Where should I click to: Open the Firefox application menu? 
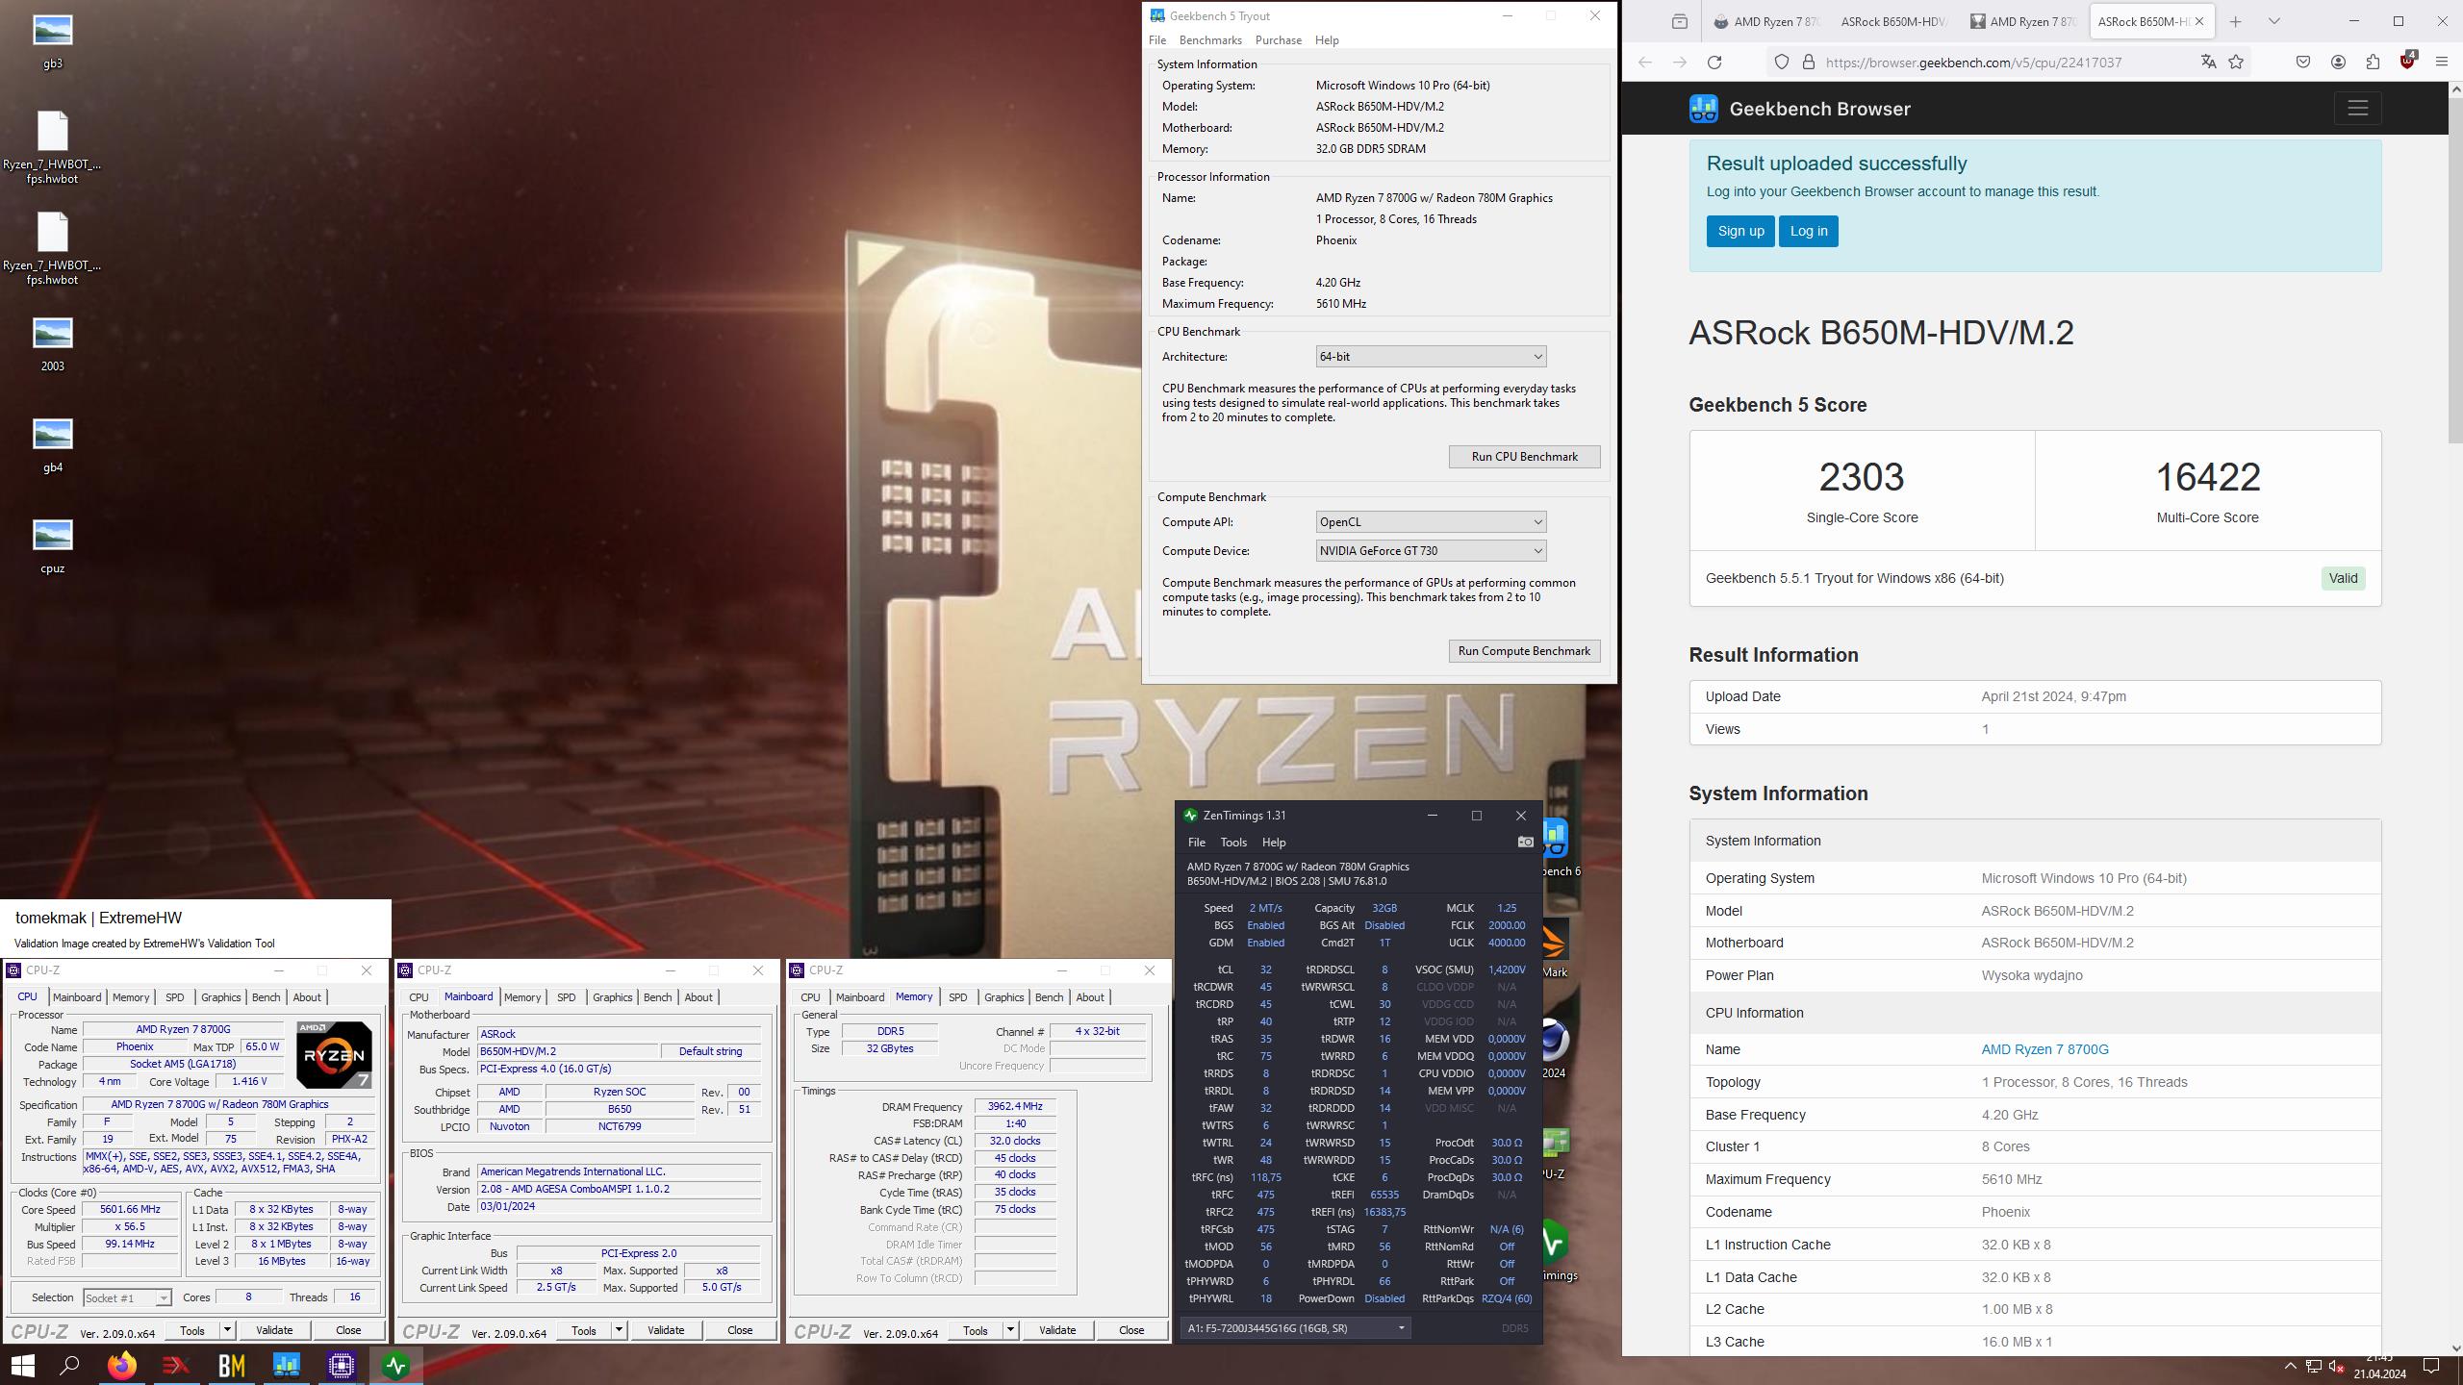[2442, 62]
